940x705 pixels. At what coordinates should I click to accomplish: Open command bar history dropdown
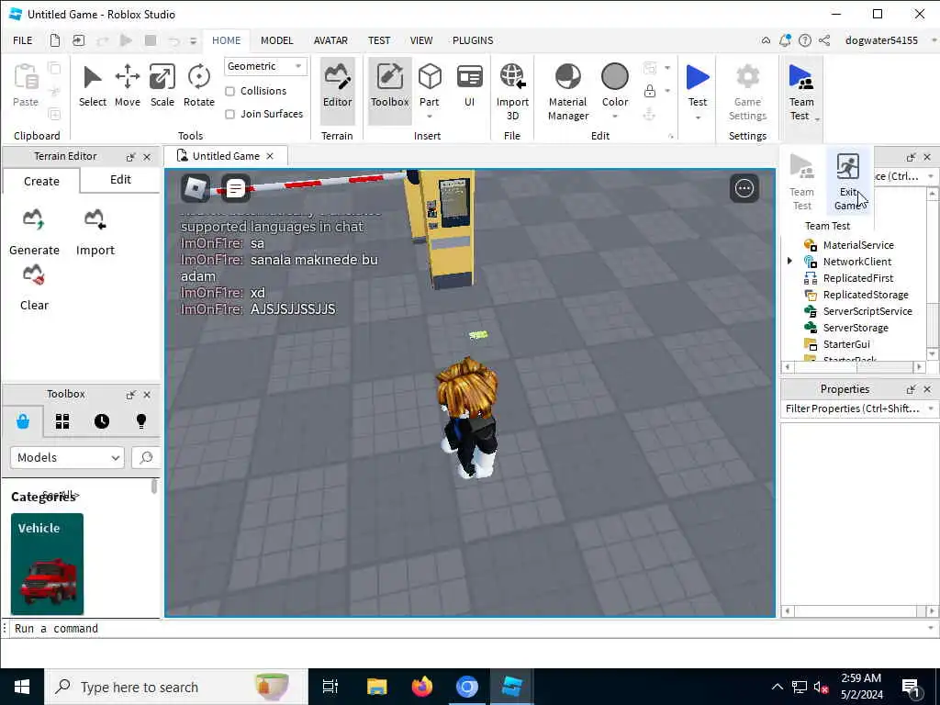(931, 628)
